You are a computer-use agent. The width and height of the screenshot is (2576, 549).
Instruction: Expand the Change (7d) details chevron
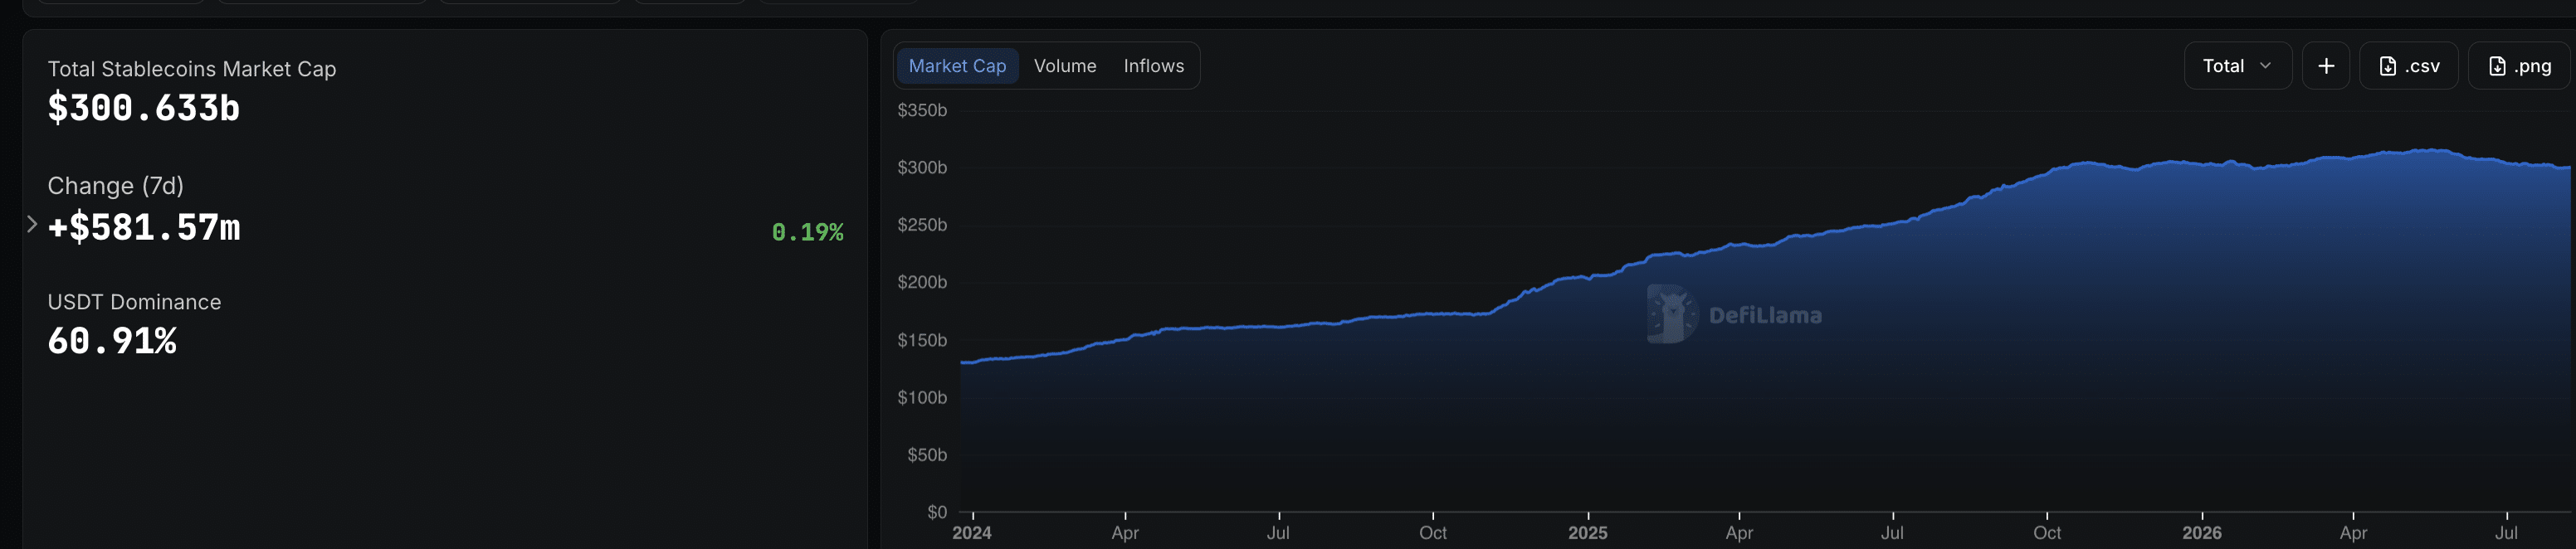point(32,224)
